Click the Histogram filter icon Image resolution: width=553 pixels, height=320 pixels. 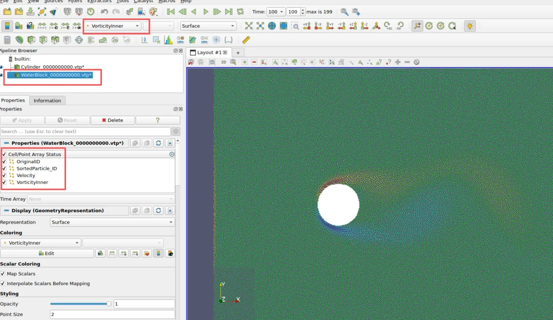pyautogui.click(x=168, y=40)
